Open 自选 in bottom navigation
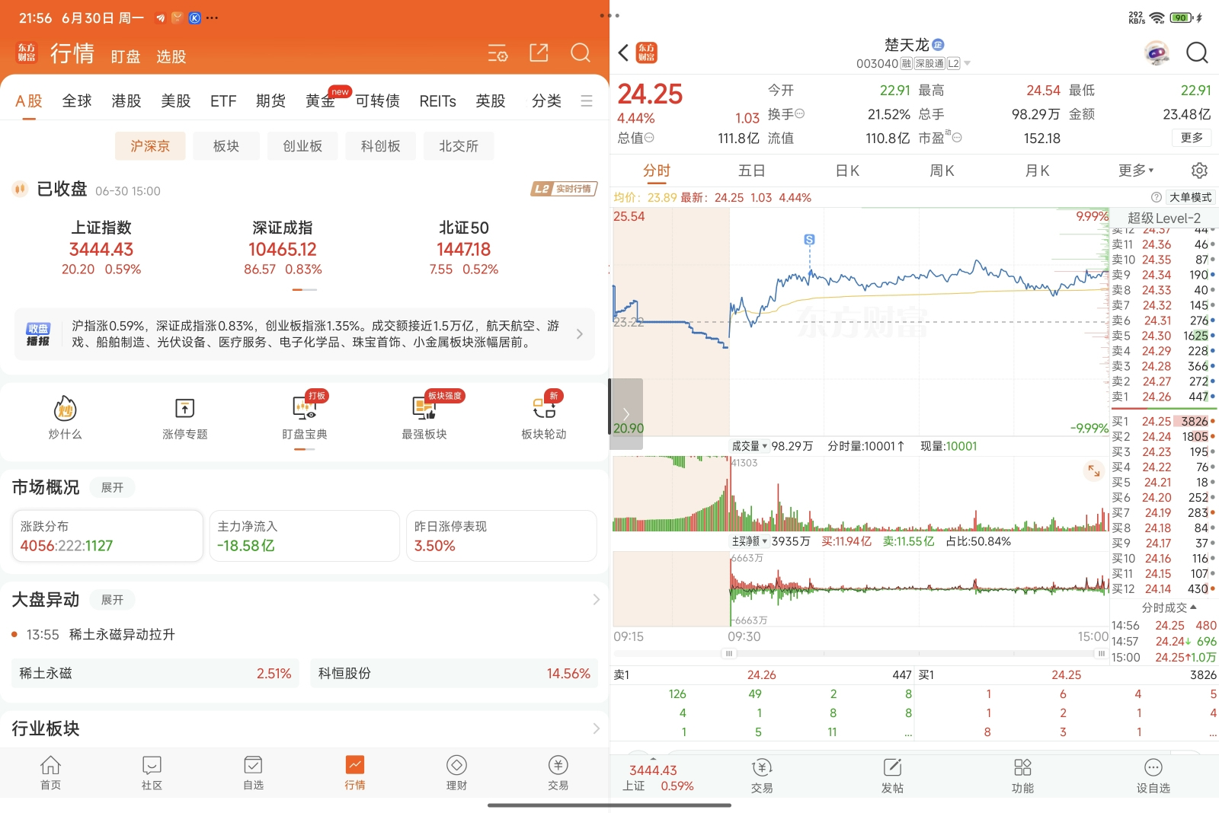The image size is (1219, 813). 253,773
